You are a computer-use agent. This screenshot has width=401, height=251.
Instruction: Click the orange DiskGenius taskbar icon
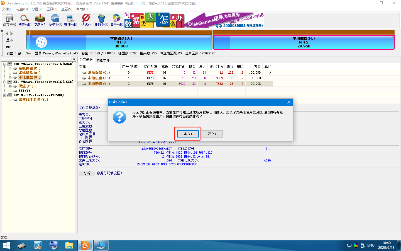tap(85, 245)
